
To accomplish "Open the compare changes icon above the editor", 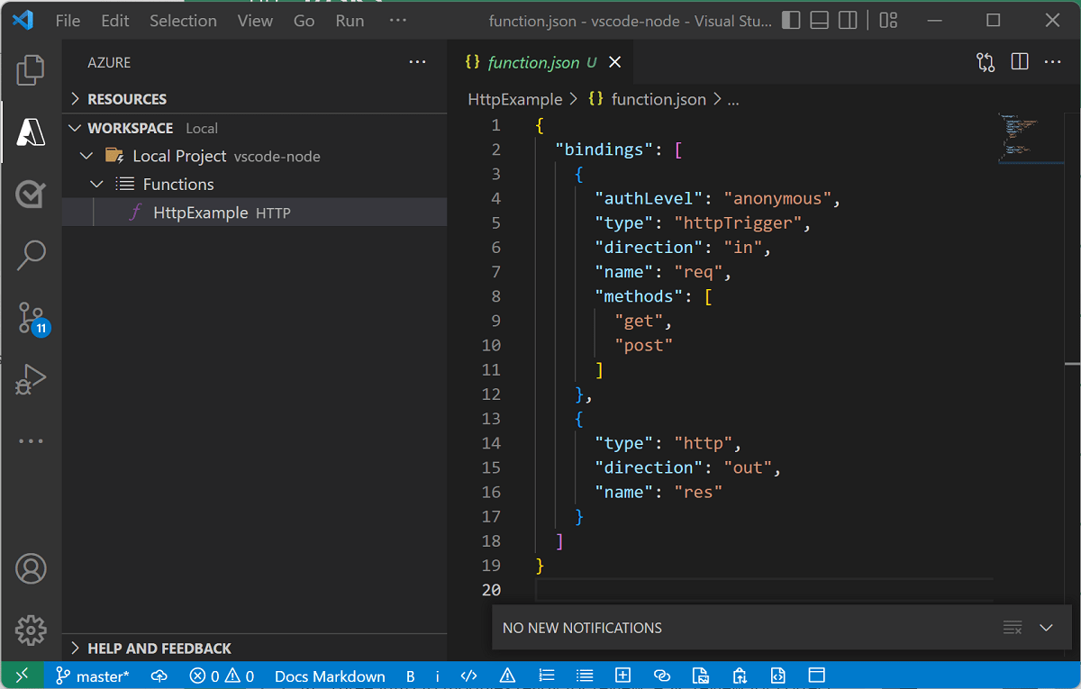I will [985, 61].
